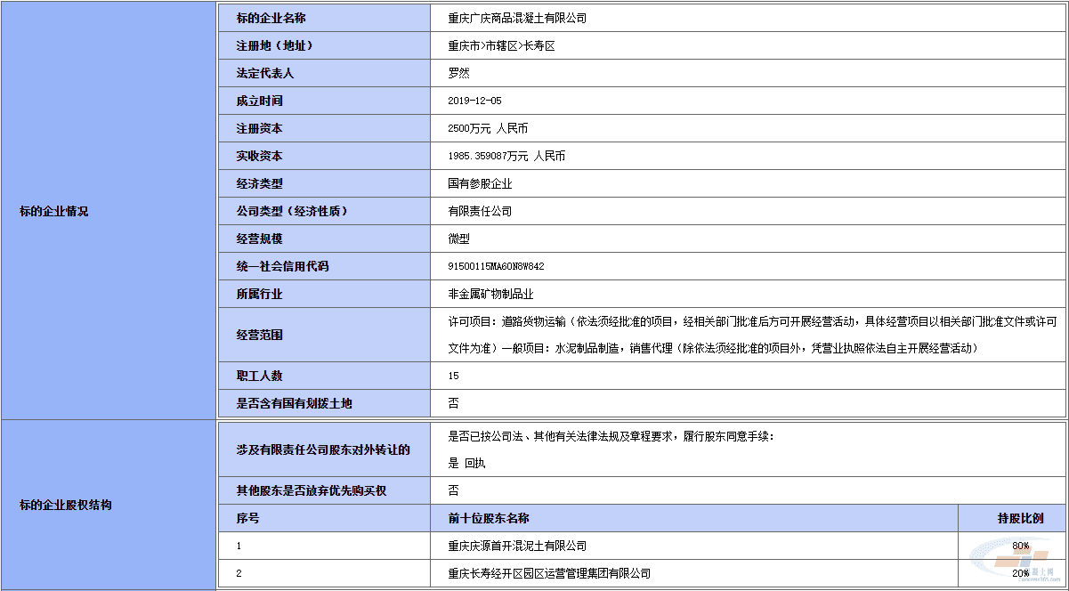Click the credit code 91500115MA60N8W842
The image size is (1069, 591).
[496, 266]
